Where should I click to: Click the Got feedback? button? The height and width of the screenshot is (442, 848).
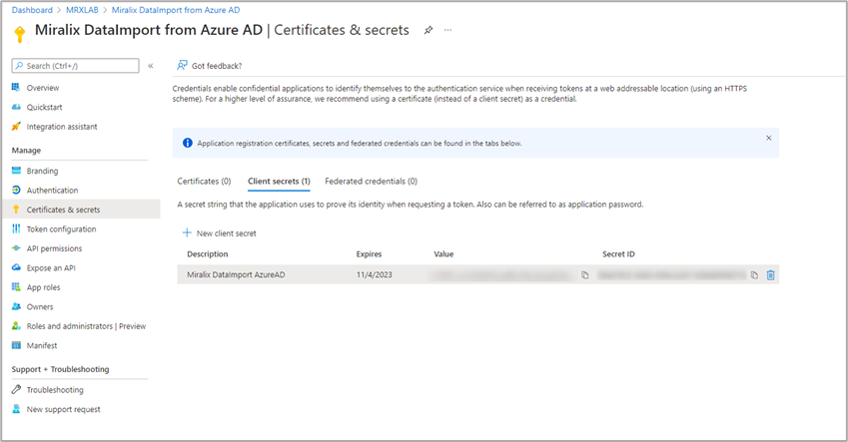pos(210,66)
